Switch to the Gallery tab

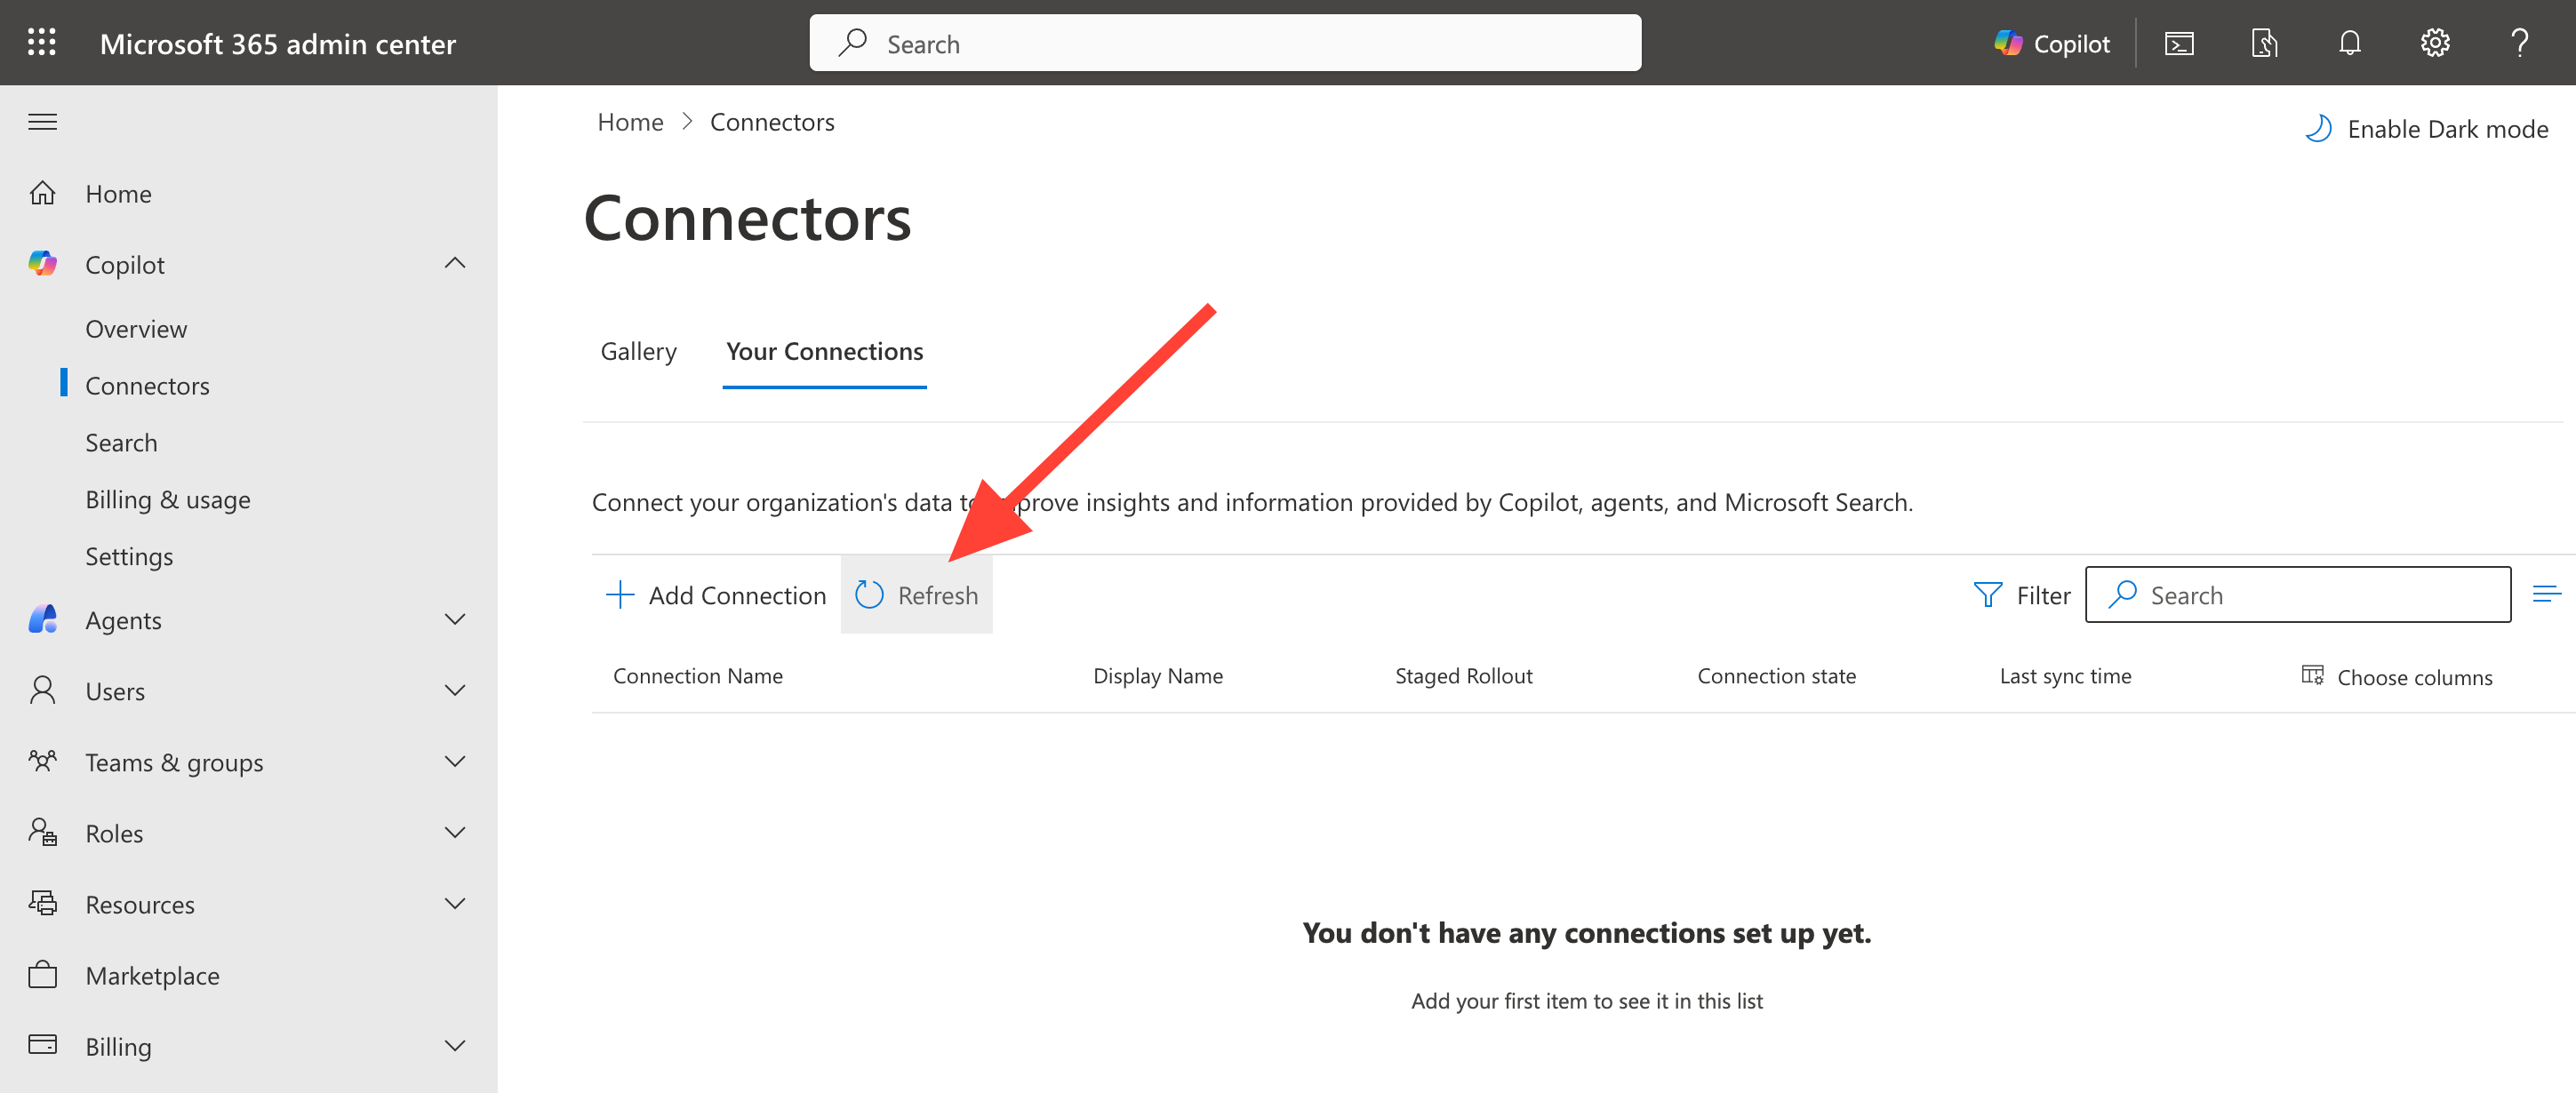638,352
